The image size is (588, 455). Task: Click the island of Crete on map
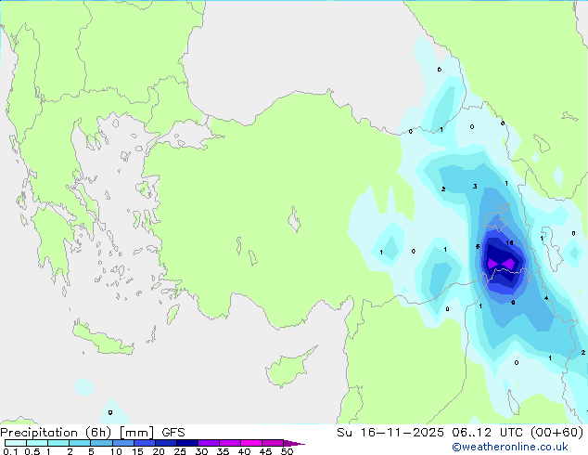102,339
